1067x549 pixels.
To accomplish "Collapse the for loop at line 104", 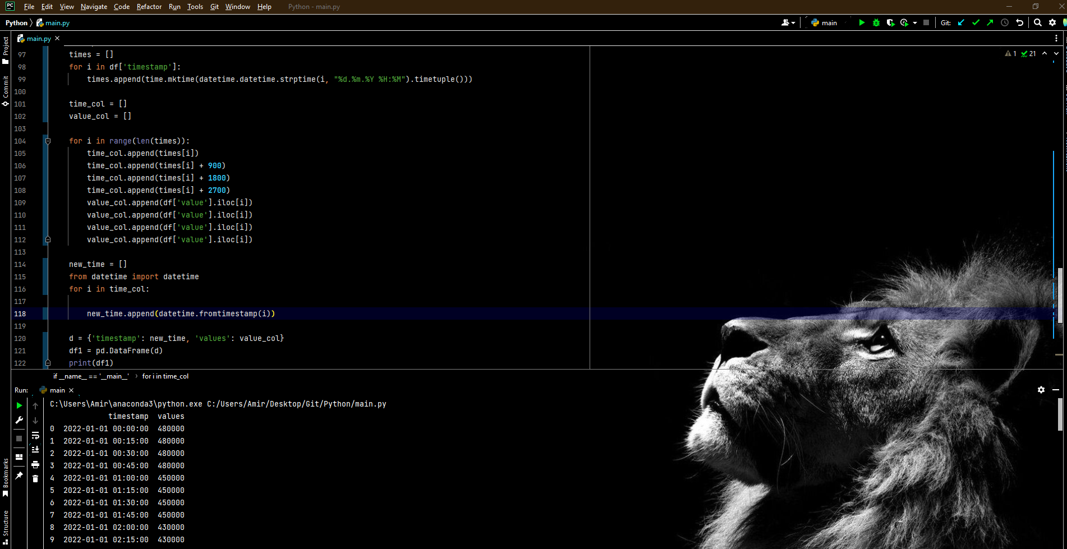I will coord(48,141).
